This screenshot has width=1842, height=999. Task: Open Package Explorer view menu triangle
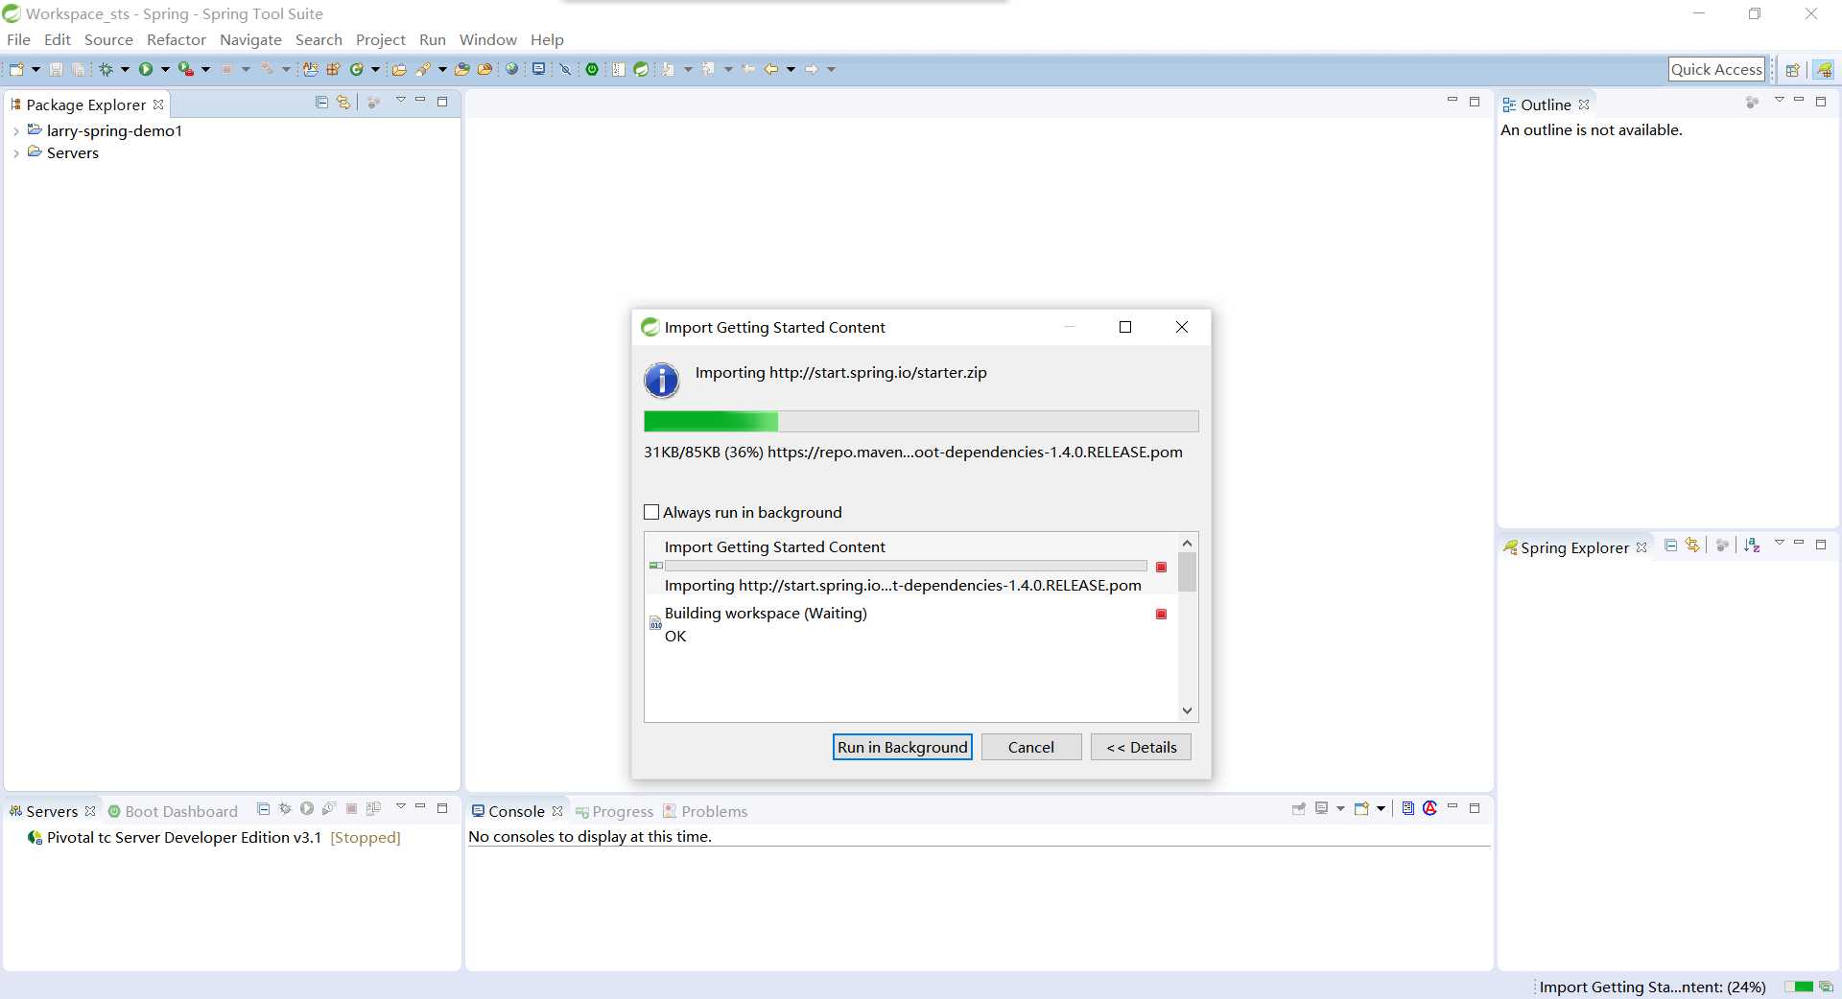pos(400,101)
